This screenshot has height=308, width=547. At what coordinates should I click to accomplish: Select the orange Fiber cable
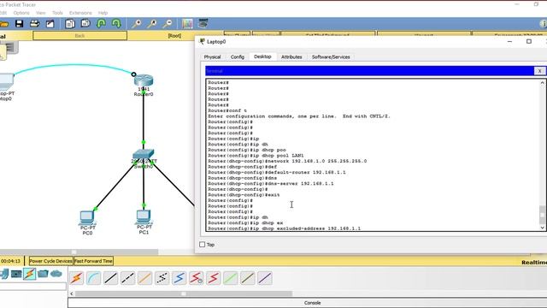tap(144, 278)
